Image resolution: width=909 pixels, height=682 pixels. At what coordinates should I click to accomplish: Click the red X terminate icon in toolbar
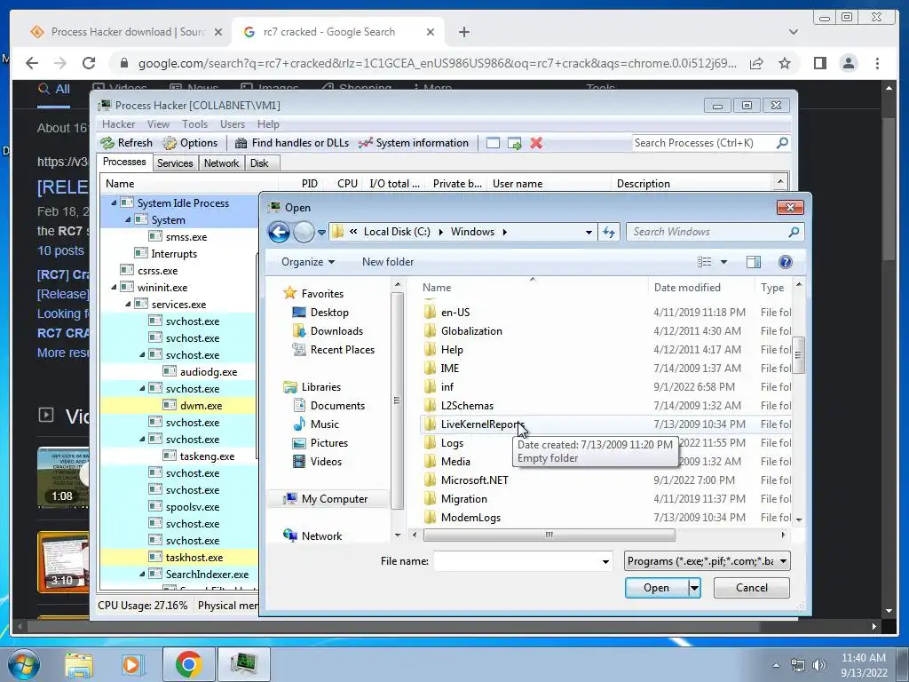536,143
